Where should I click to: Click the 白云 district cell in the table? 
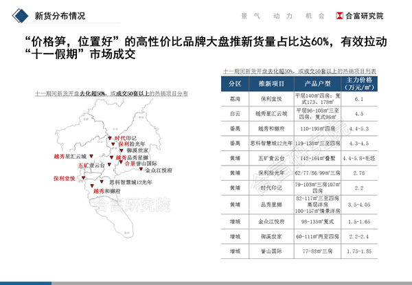[235, 114]
